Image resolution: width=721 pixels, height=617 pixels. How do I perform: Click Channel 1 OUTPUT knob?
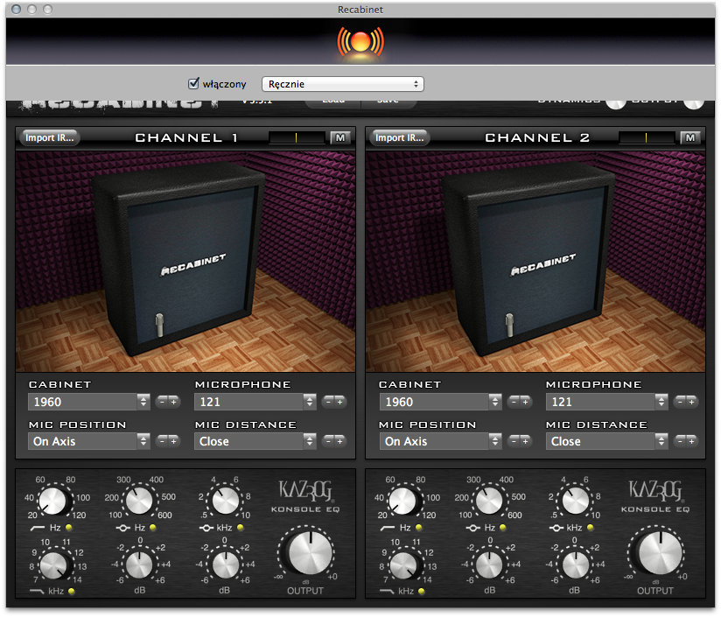[310, 553]
